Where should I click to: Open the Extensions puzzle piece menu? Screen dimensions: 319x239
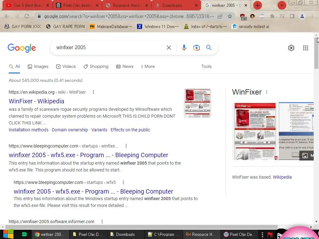coord(272,16)
